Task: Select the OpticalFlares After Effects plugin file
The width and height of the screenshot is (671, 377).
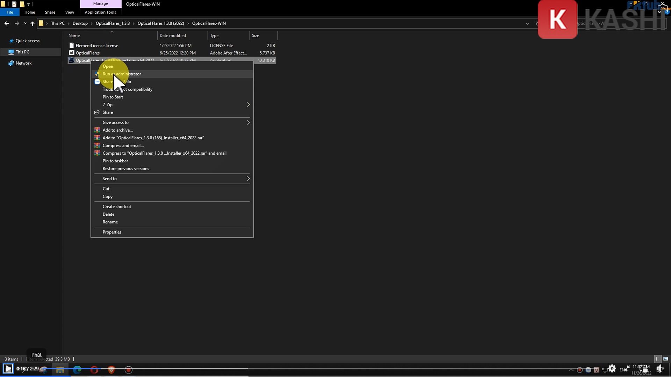Action: point(88,53)
